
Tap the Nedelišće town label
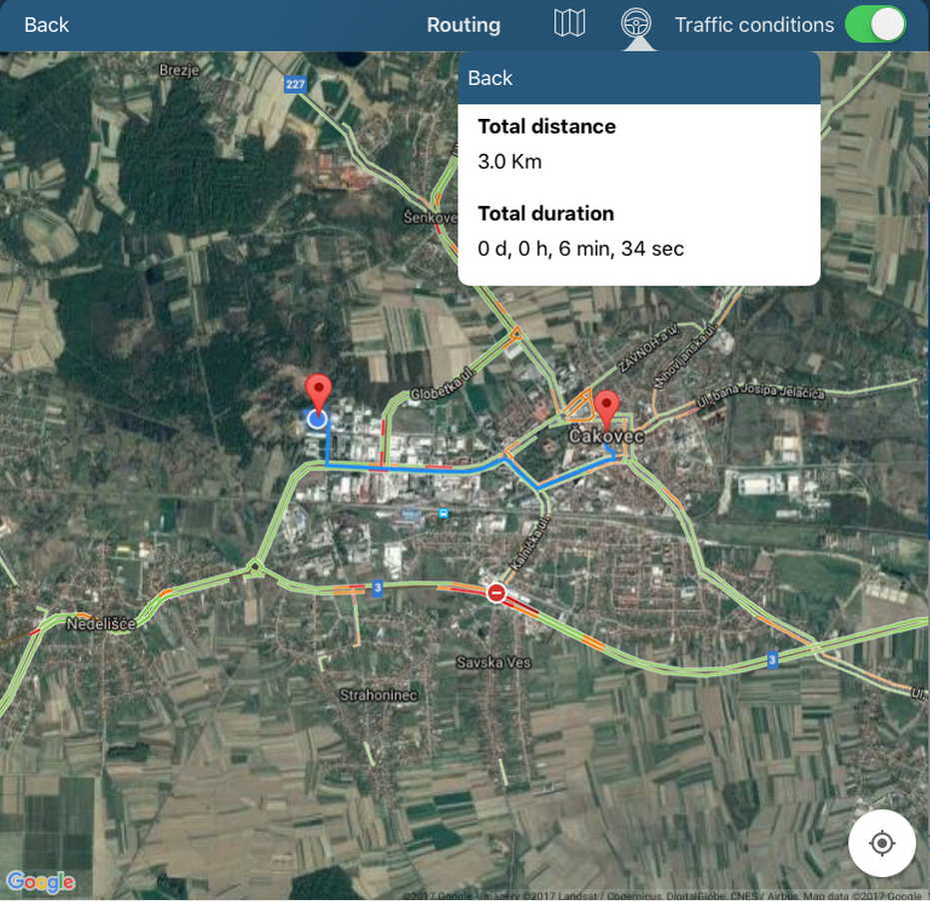[x=100, y=624]
